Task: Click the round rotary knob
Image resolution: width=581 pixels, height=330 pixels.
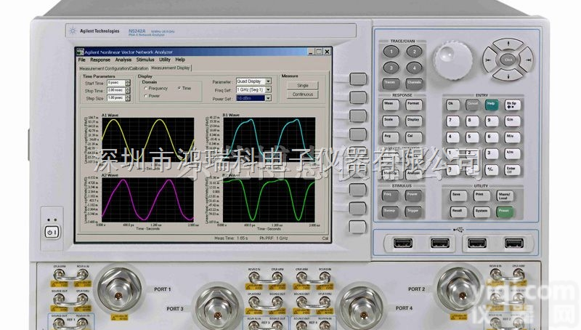Action: 453,60
